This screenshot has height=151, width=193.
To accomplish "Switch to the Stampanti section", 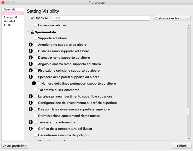I will 10,17.
